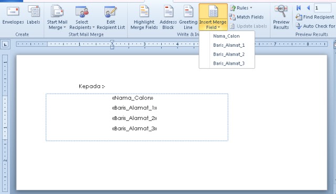Open the Envelopes tool

(13, 15)
